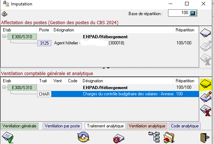The height and width of the screenshot is (144, 214).
Task: Click the Code column header
Action: (73, 81)
